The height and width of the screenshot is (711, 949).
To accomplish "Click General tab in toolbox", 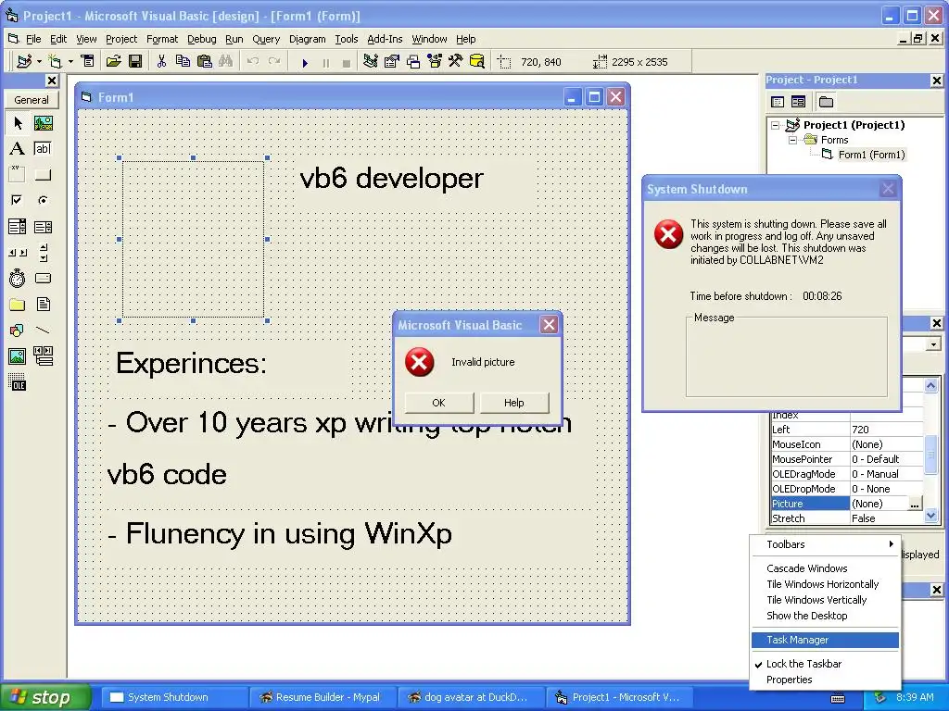I will pos(32,100).
